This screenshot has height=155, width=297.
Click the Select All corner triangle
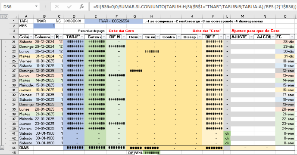pos(16,17)
